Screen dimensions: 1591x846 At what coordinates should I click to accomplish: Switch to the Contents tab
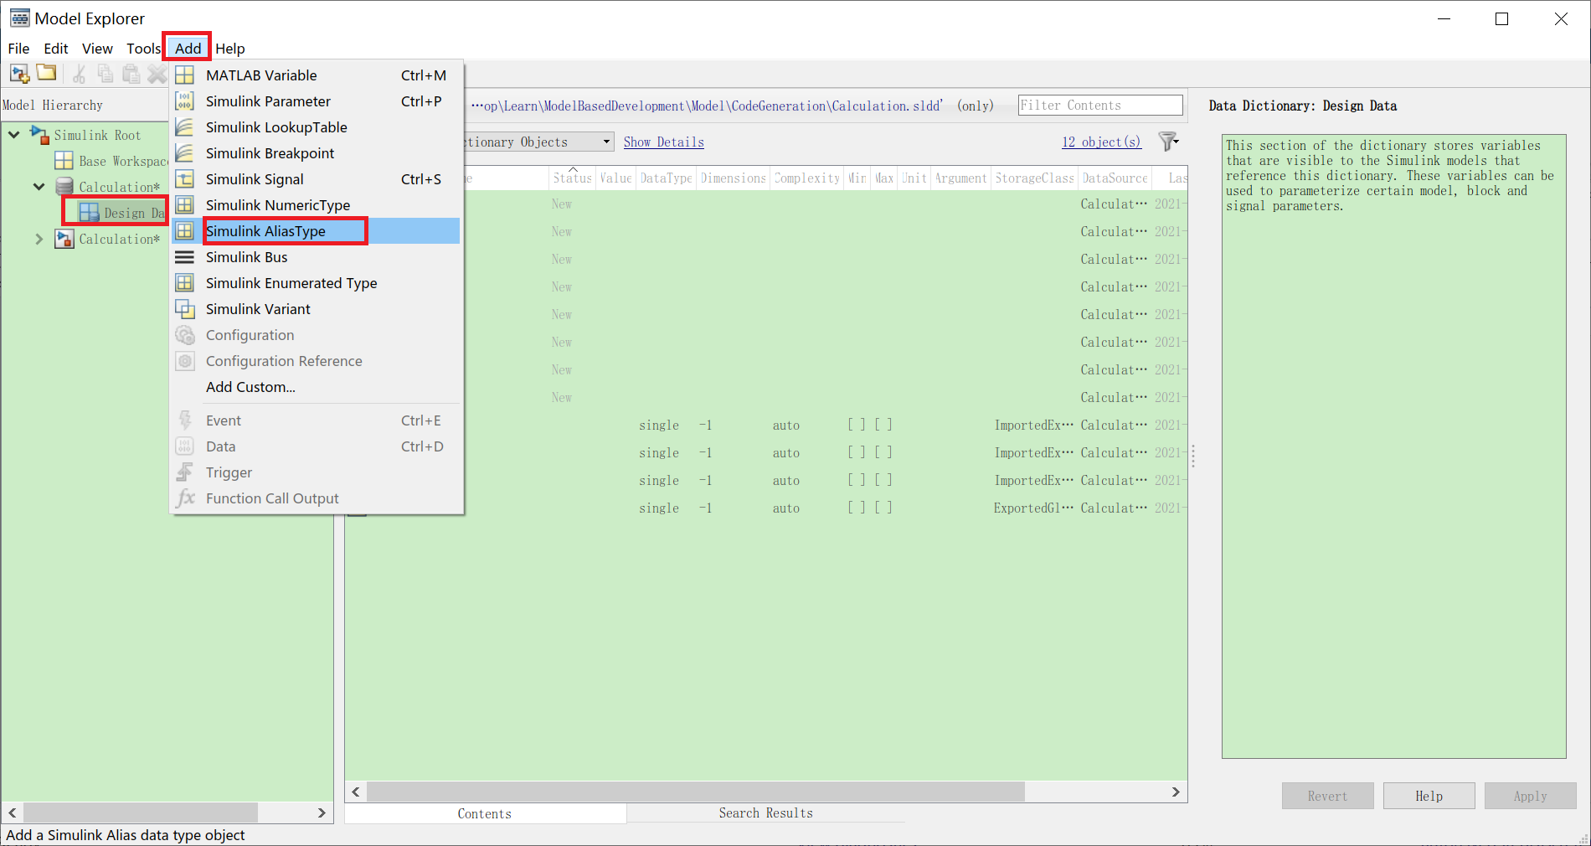tap(485, 813)
